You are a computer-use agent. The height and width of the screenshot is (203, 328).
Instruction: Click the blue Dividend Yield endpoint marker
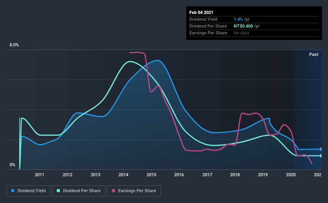pos(321,149)
